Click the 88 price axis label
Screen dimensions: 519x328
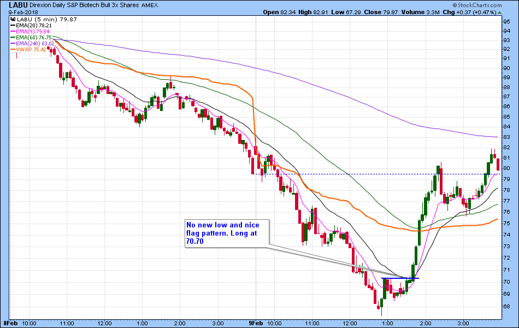coord(506,87)
